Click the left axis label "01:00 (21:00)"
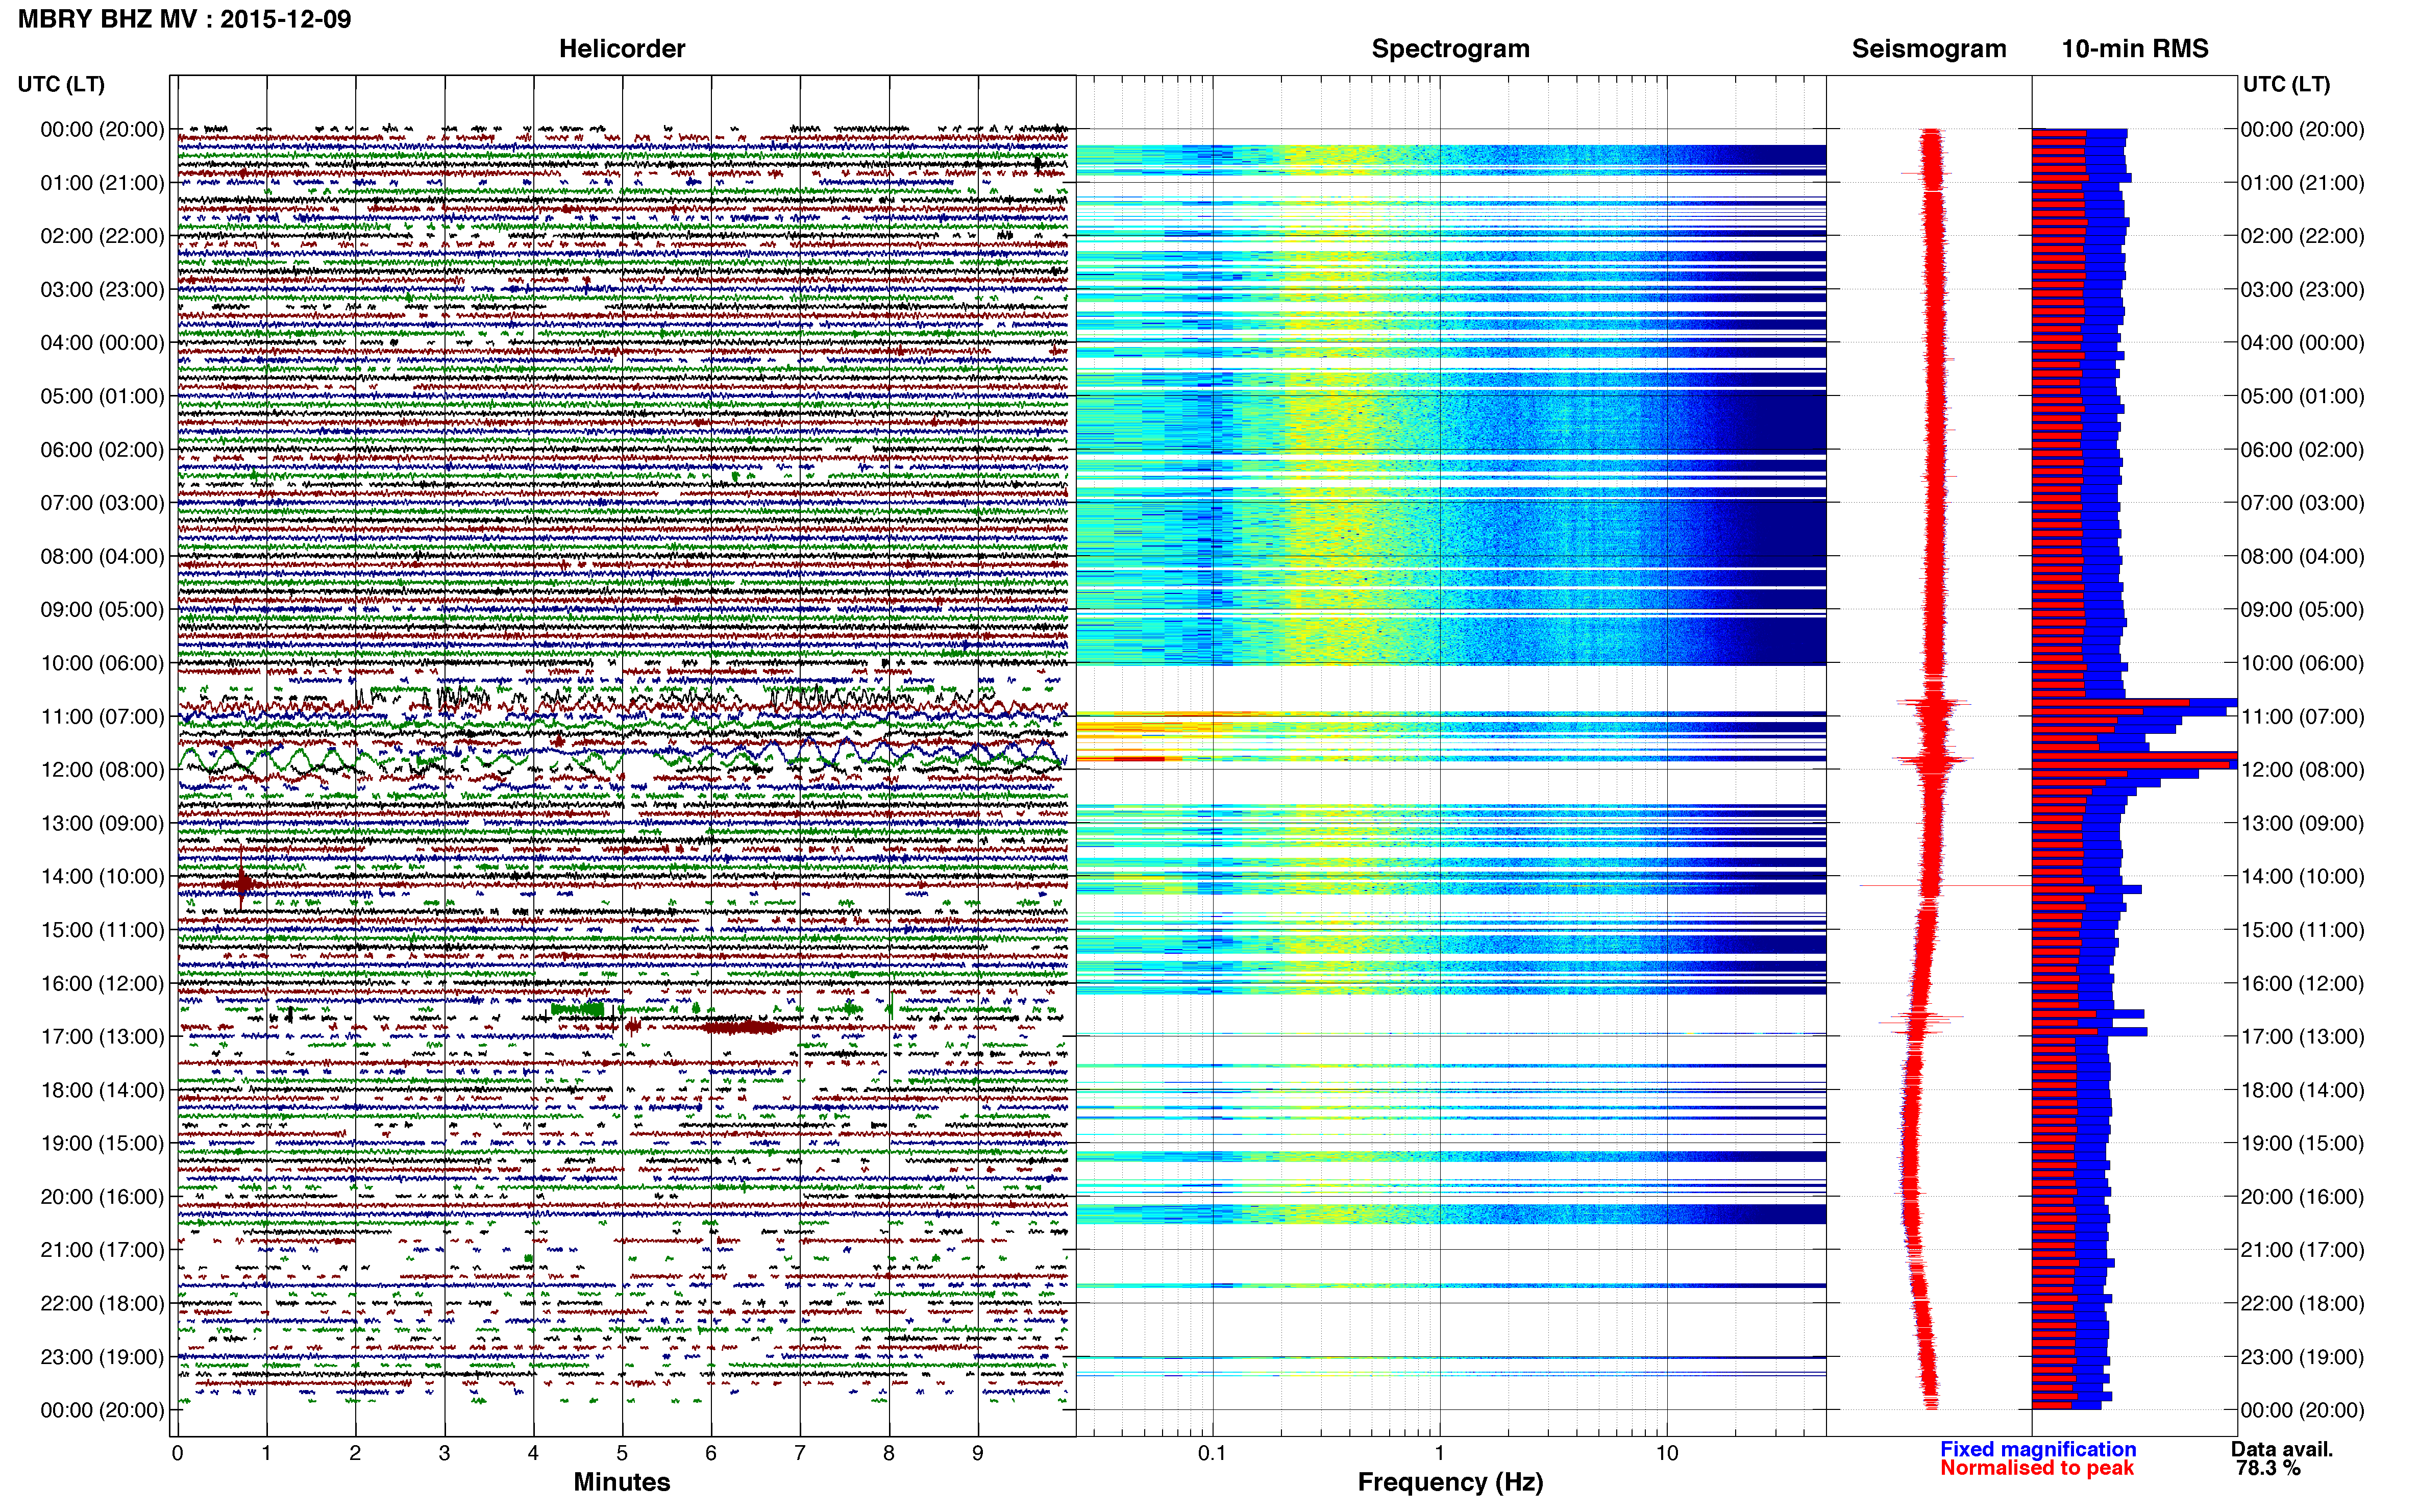Image resolution: width=2419 pixels, height=1512 pixels. pyautogui.click(x=102, y=183)
